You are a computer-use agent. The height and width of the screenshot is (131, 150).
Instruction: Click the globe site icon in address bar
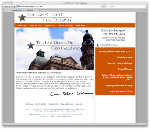18,7
